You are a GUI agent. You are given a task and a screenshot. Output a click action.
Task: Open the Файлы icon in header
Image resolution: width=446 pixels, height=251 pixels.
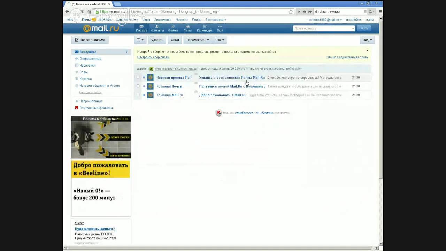tap(173, 28)
